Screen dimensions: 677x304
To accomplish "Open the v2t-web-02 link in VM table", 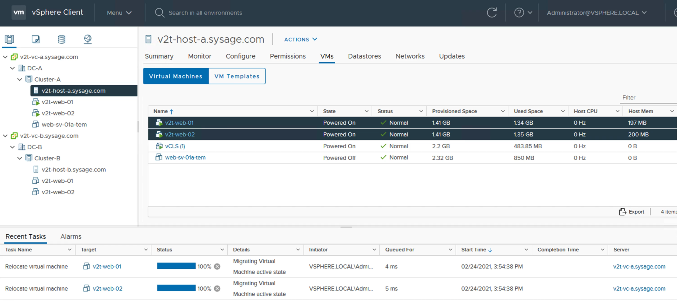I will pyautogui.click(x=180, y=134).
